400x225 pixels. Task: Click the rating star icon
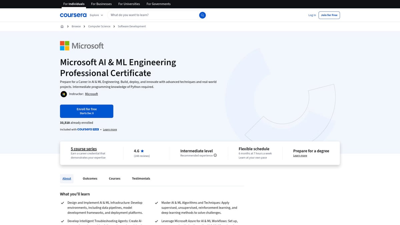pos(142,151)
